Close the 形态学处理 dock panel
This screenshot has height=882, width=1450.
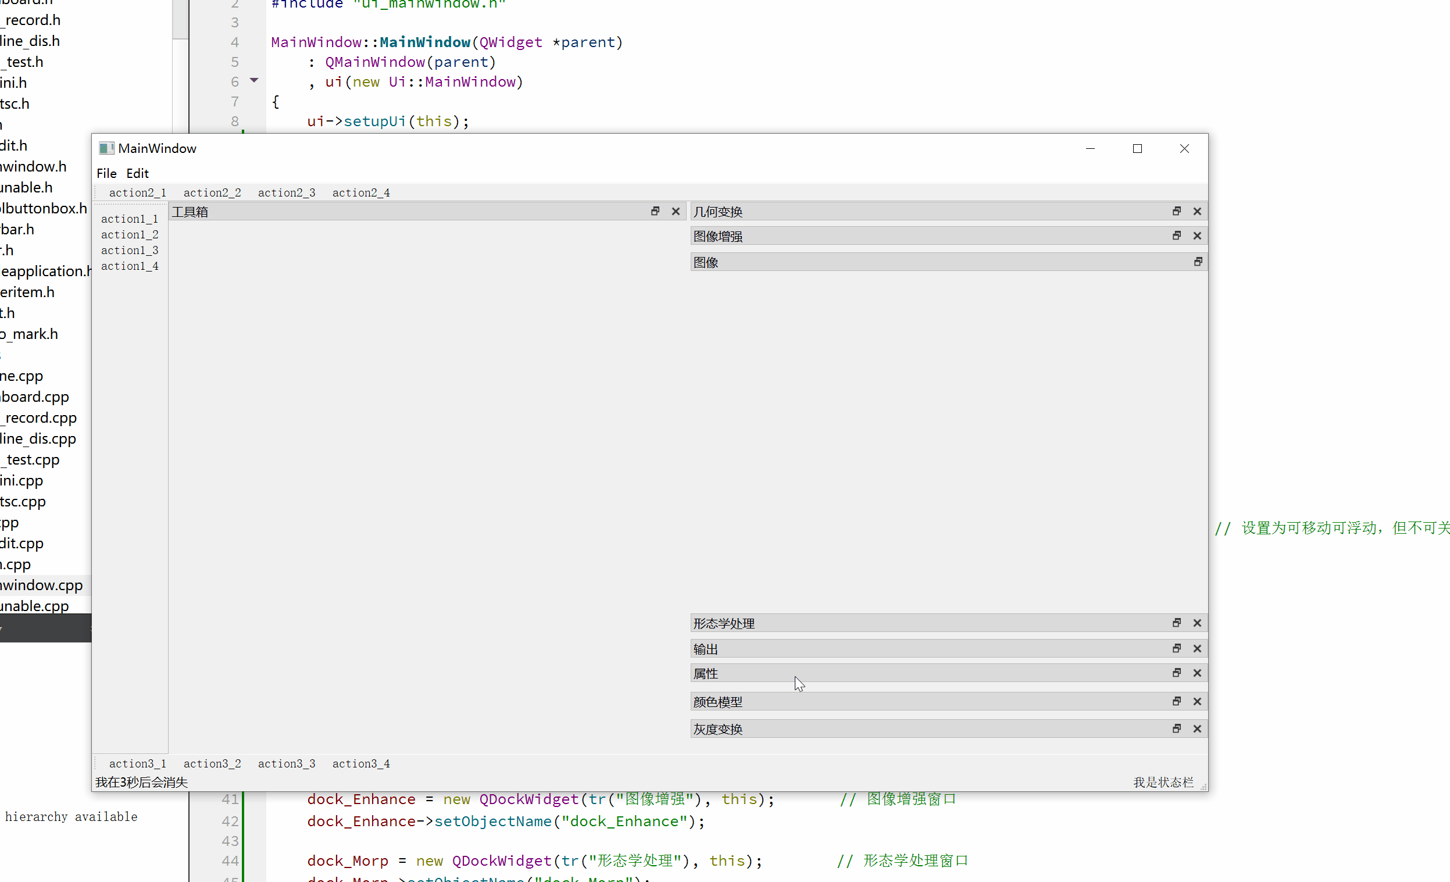[x=1197, y=623]
